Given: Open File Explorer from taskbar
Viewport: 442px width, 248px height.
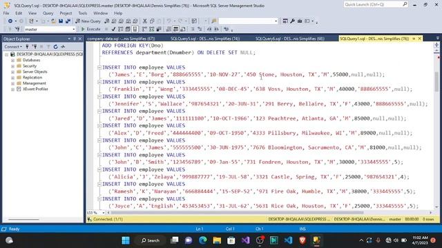Looking at the screenshot, I should tap(217, 240).
